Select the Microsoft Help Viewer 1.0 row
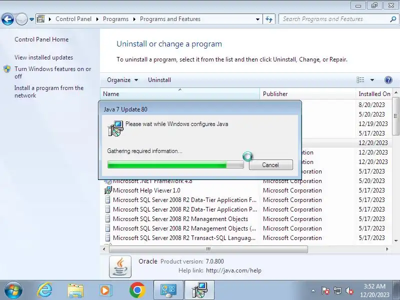The width and height of the screenshot is (400, 300). pos(246,190)
